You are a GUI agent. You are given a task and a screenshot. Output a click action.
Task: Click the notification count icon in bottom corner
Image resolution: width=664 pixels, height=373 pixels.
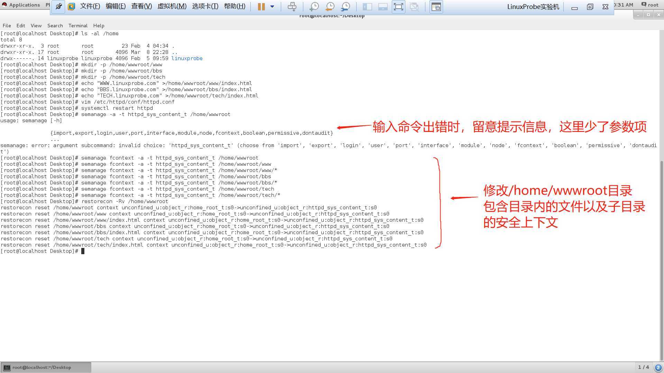tap(658, 367)
